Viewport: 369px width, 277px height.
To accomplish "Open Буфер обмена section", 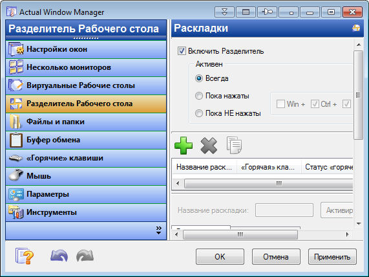I will click(x=86, y=140).
